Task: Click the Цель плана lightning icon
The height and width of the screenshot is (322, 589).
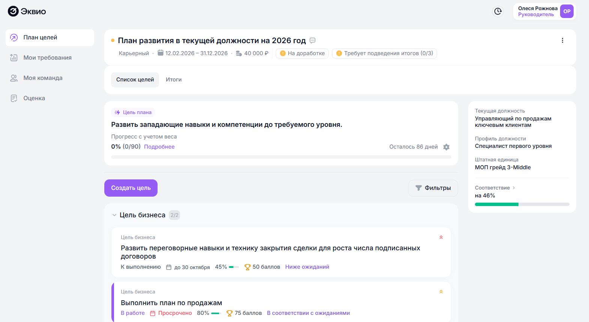Action: point(117,112)
